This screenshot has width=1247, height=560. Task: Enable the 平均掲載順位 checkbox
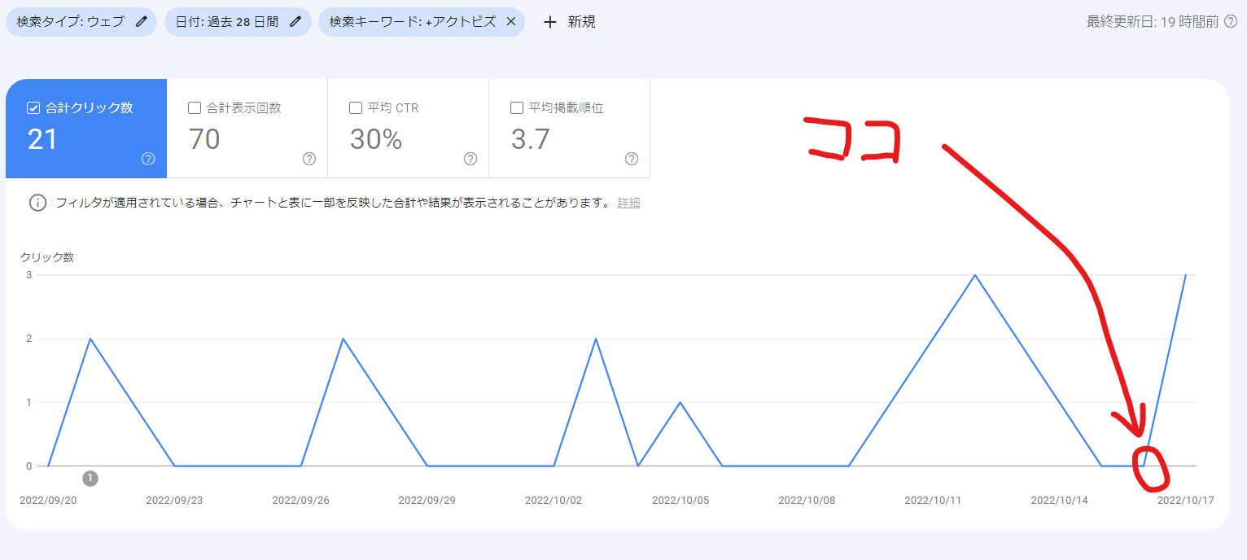tap(516, 107)
